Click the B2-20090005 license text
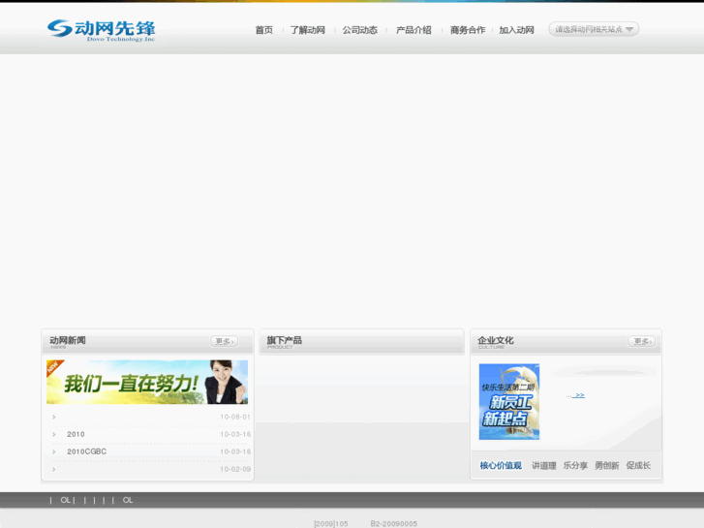Screen dimensions: 704x528 click(394, 523)
